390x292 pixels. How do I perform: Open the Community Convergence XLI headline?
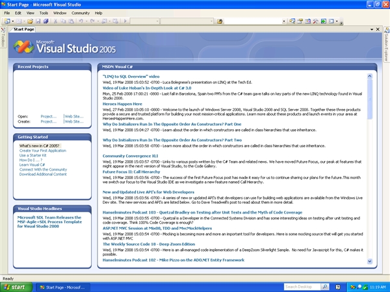pos(130,156)
